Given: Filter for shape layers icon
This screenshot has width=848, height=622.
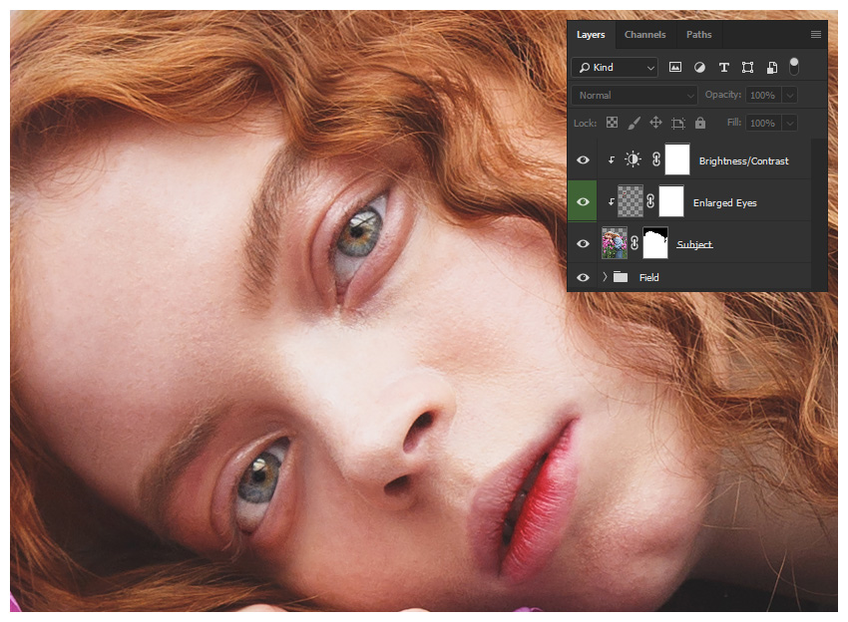Looking at the screenshot, I should coord(747,68).
